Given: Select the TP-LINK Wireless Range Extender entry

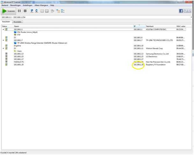Looking at the screenshot, I should point(42,43).
